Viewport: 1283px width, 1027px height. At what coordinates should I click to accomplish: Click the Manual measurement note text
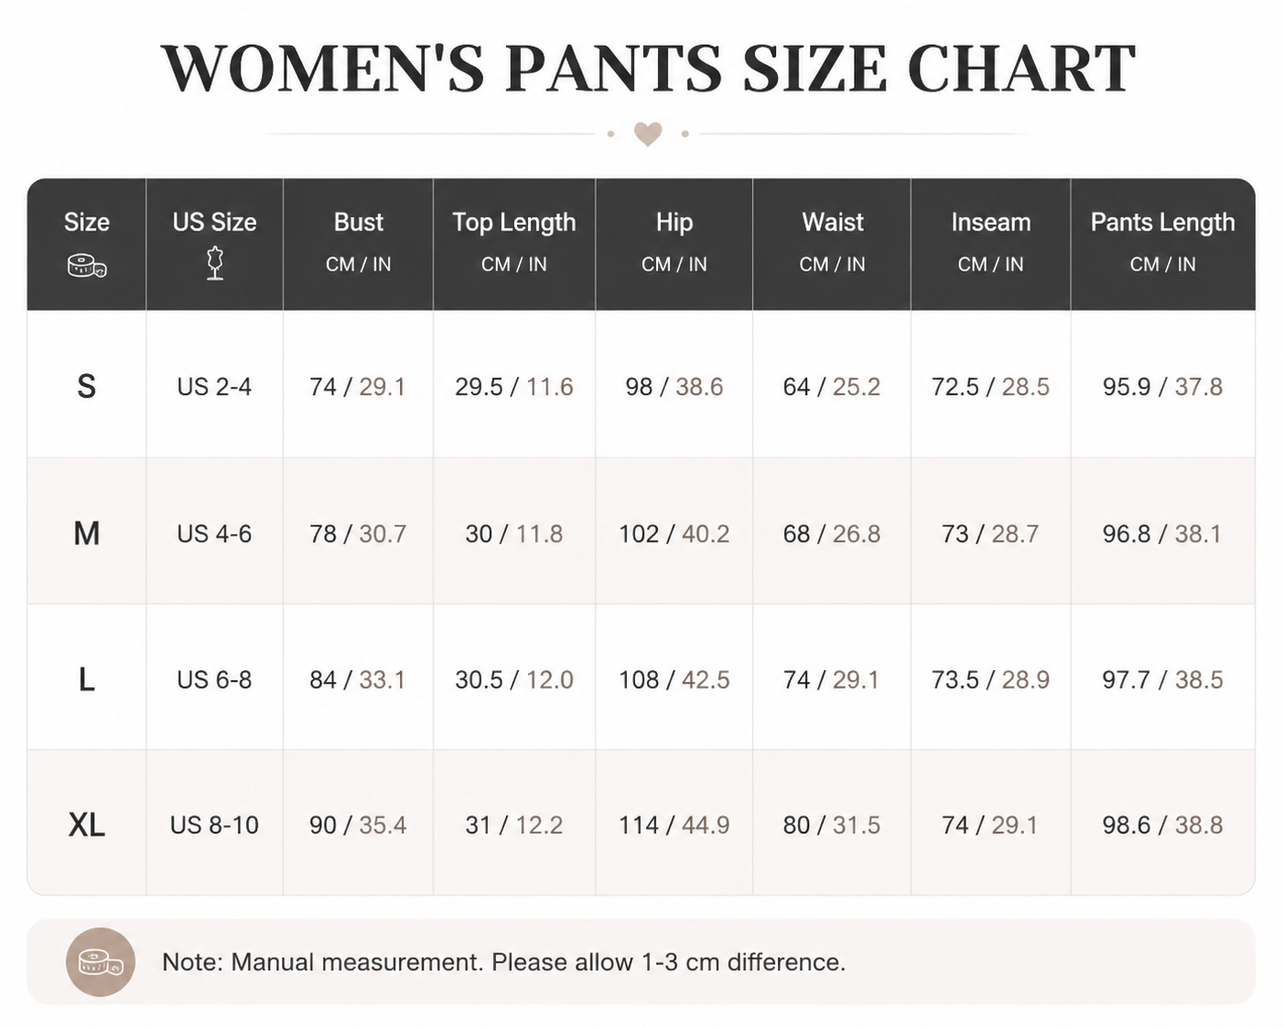pyautogui.click(x=503, y=962)
